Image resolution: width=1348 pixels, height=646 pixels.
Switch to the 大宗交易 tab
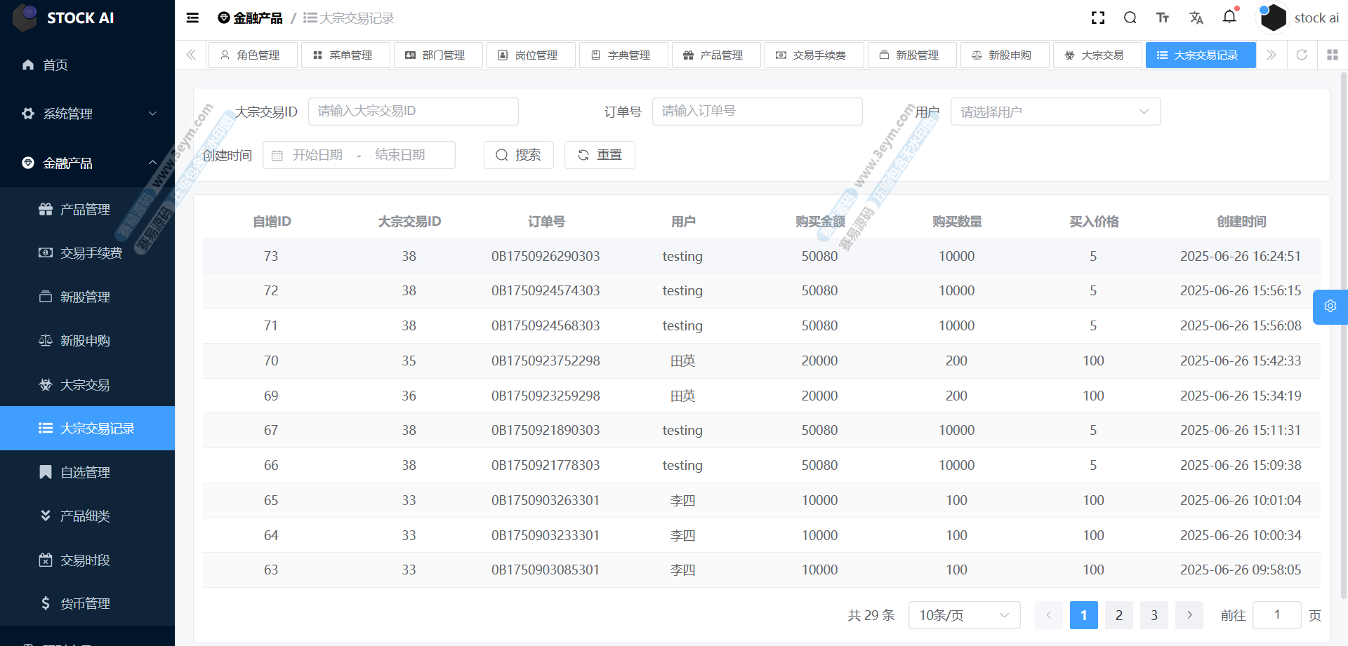(x=1097, y=55)
